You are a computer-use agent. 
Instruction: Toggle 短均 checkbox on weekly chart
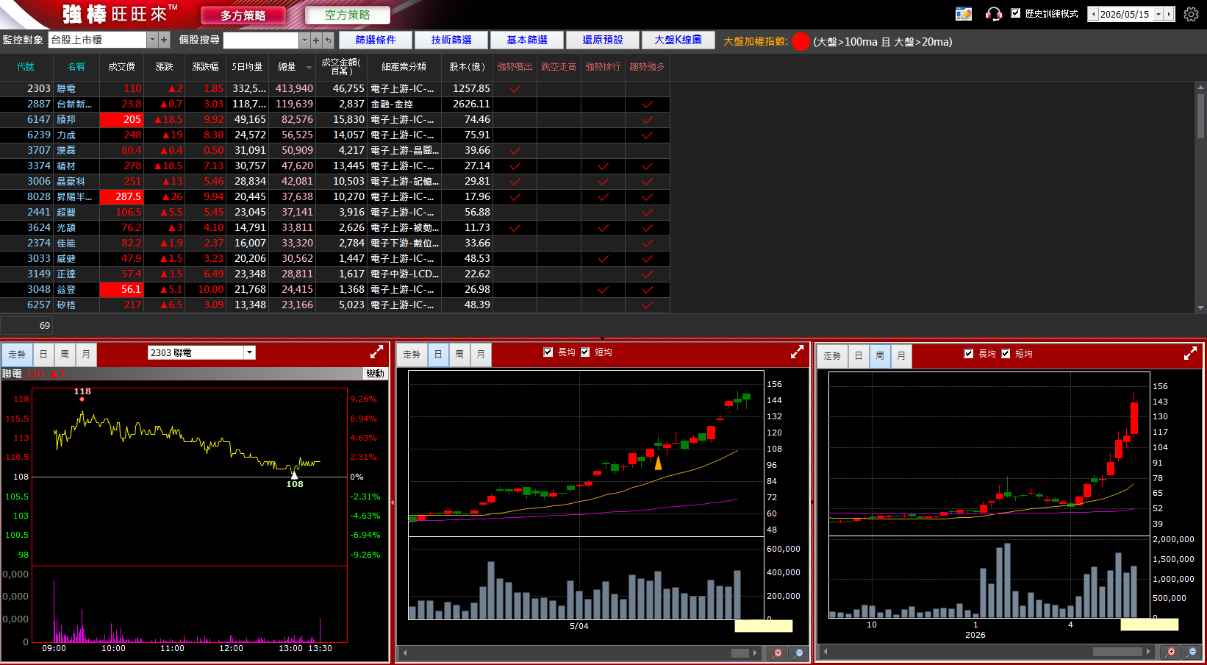click(1006, 354)
